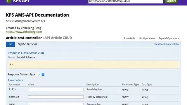The image size is (187, 105).
Task: Click 'Filter by category id' description text
Action: (97, 97)
